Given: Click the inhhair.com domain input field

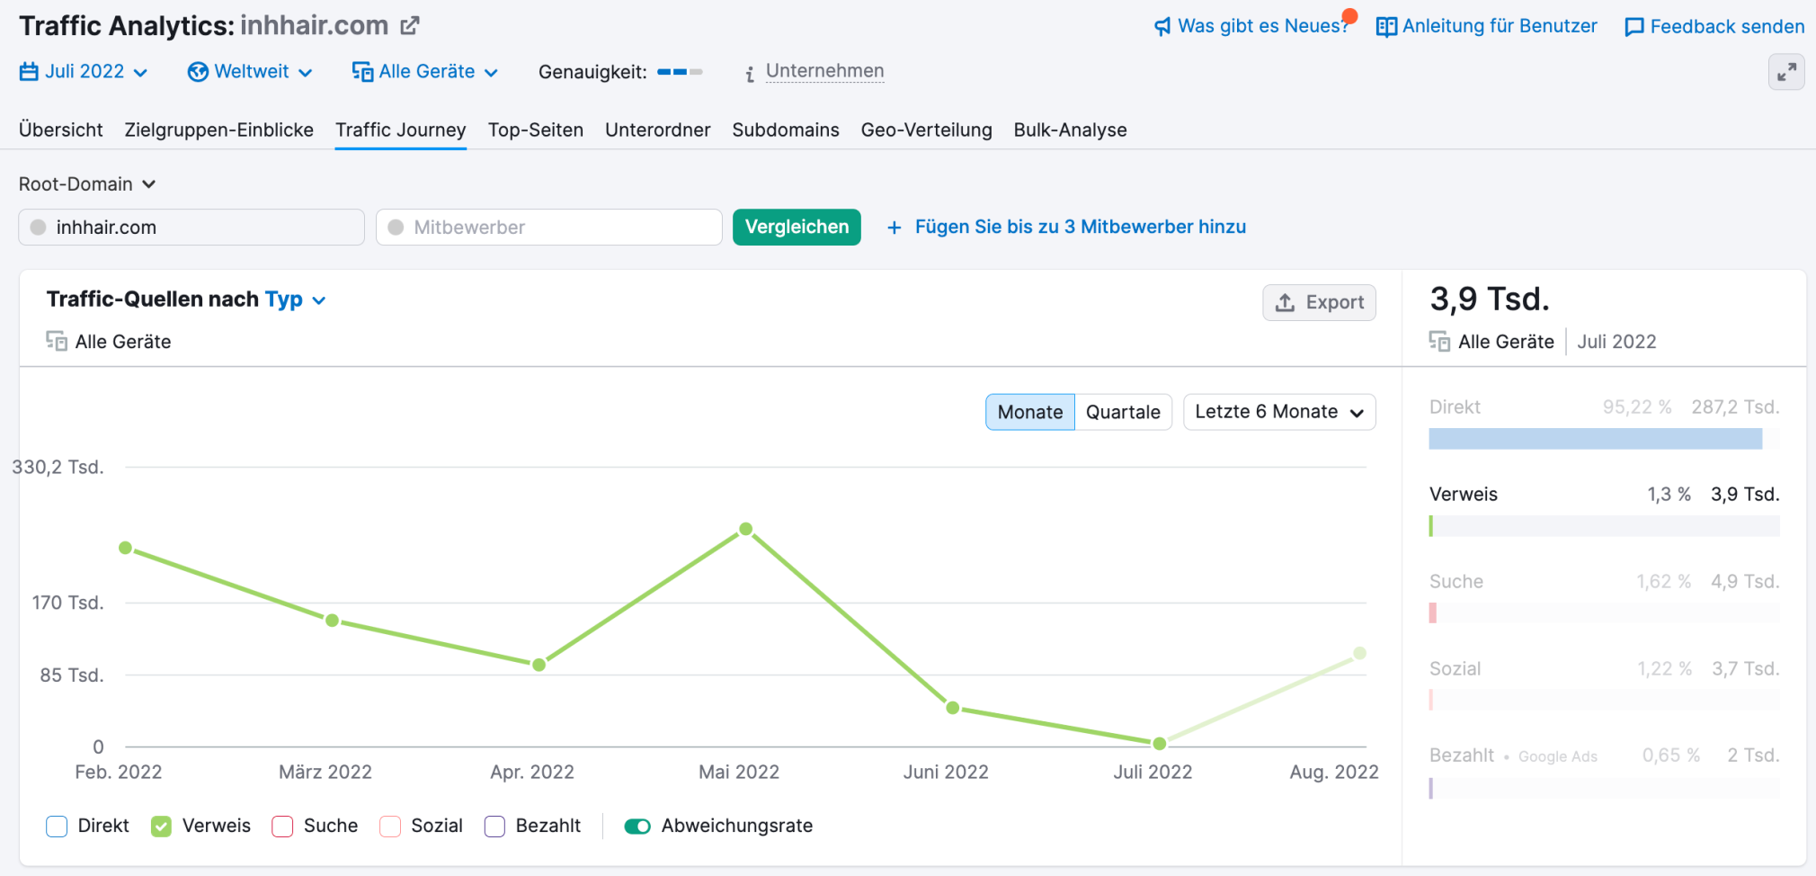Looking at the screenshot, I should click(x=191, y=228).
